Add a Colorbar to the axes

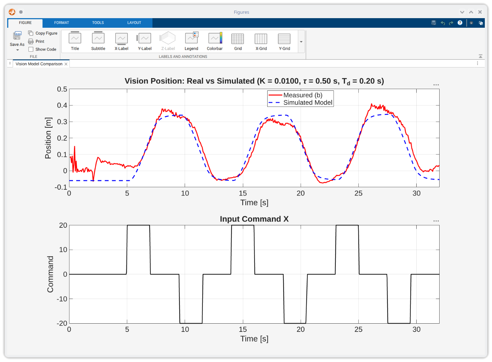(215, 41)
